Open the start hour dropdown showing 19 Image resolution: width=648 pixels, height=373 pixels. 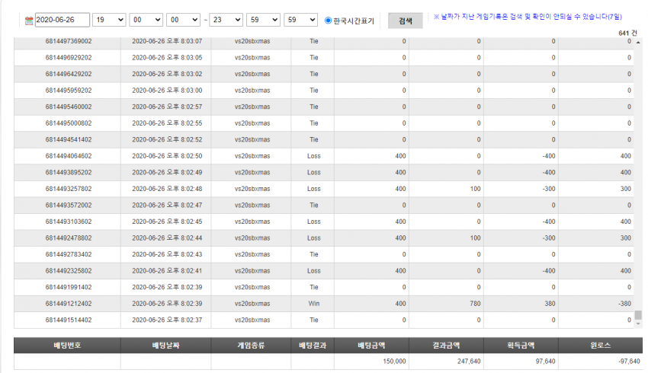[x=109, y=20]
